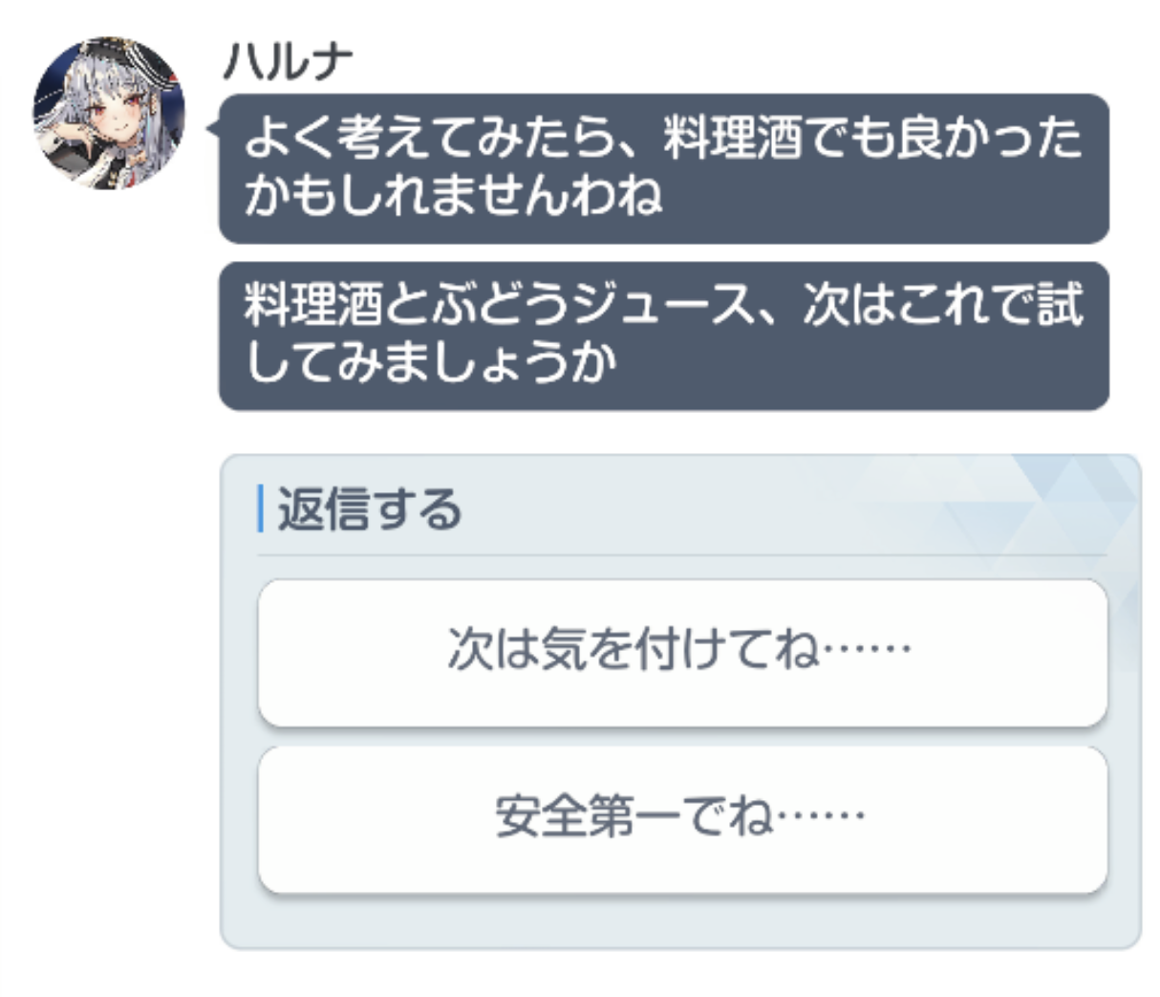Viewport: 1160px width, 997px height.
Task: Open Haruna's round profile avatar
Action: tap(108, 113)
